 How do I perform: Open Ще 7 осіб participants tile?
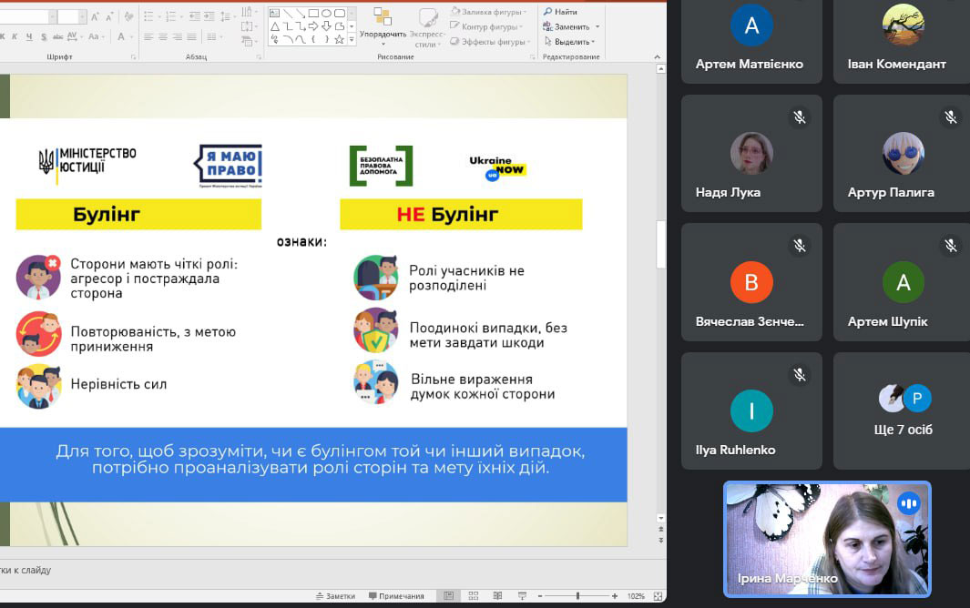[x=902, y=410]
